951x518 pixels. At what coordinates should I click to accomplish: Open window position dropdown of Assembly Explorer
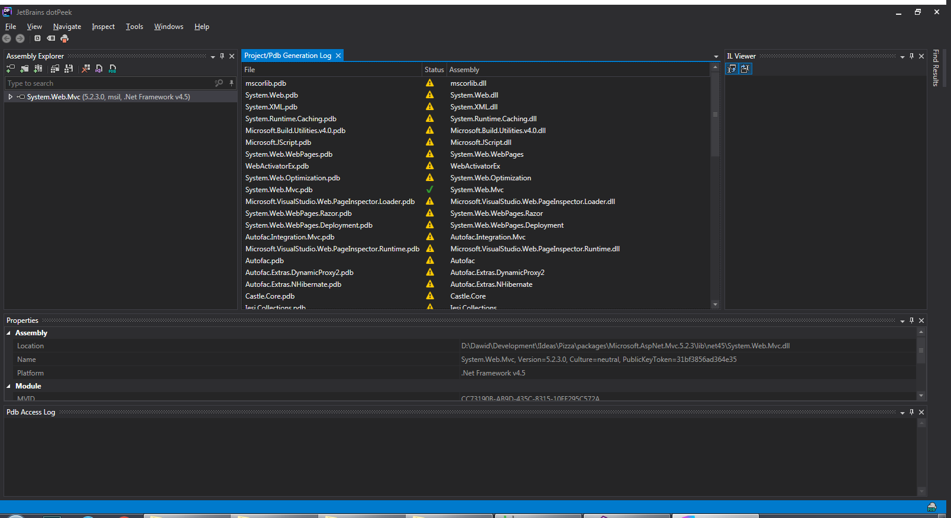pos(213,57)
